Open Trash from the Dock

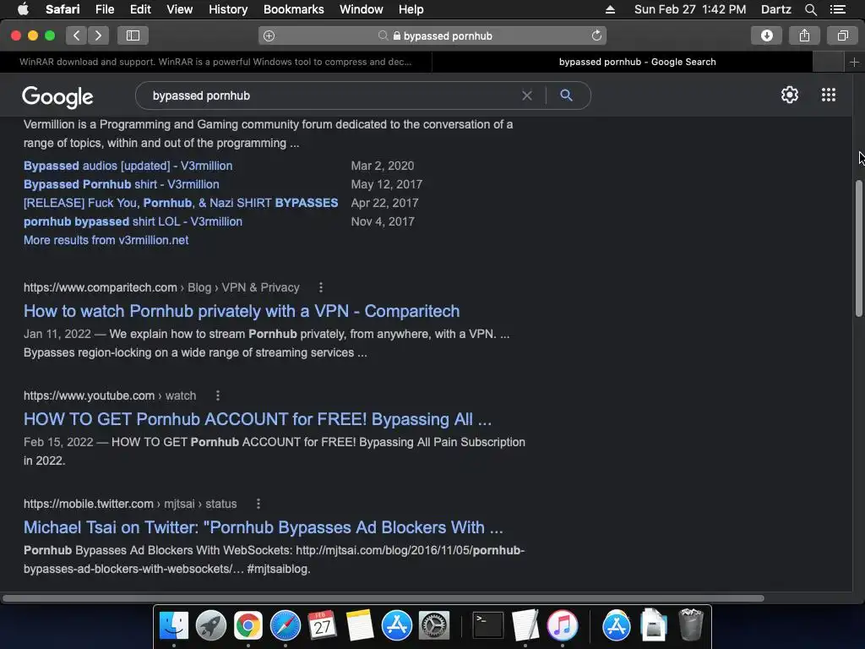(x=691, y=624)
